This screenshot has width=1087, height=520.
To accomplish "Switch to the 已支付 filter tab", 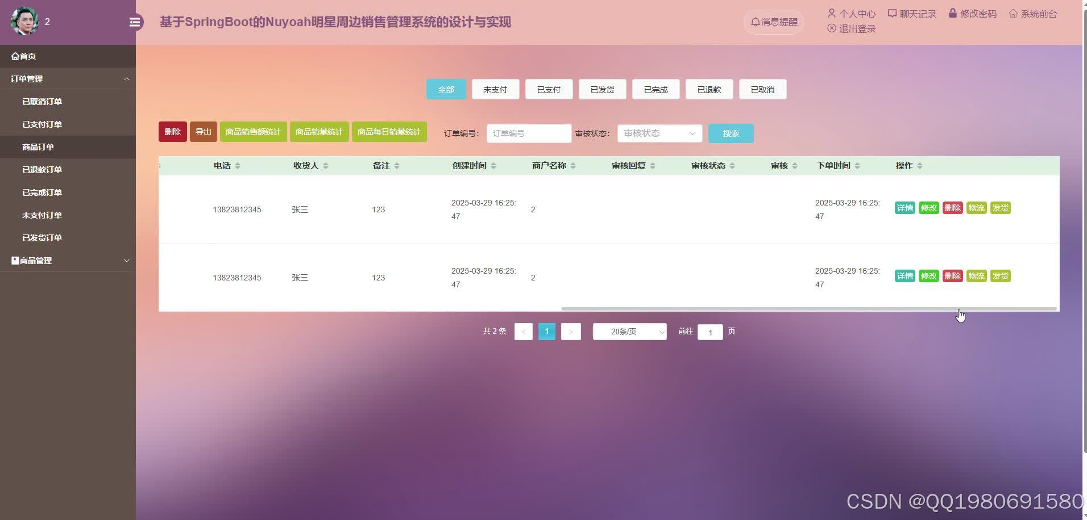I will [549, 89].
